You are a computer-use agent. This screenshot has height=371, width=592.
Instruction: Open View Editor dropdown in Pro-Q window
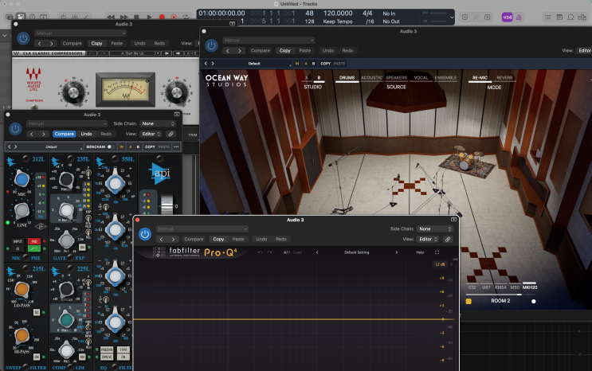[428, 240]
